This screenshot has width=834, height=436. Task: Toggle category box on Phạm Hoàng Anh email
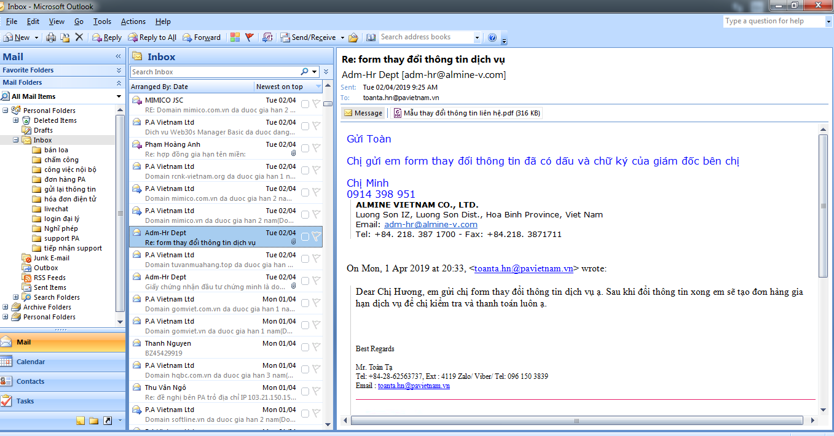coord(305,149)
